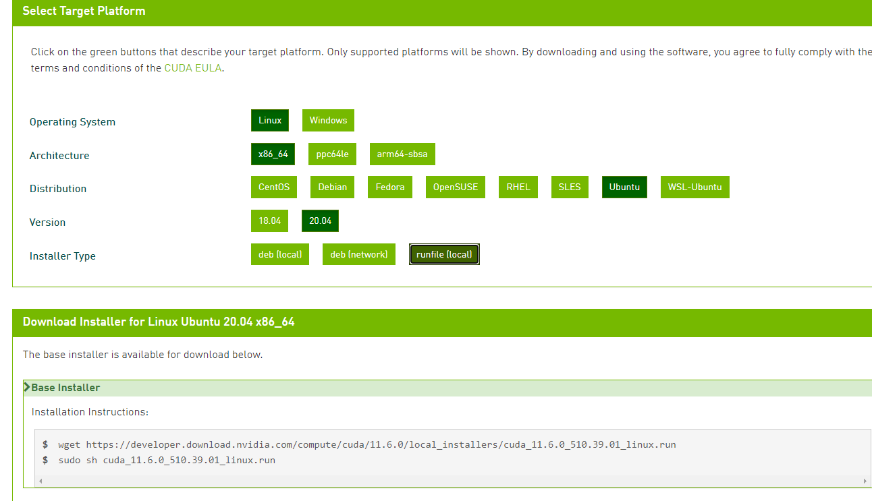Pick the OpenSUSE distribution
This screenshot has height=501, width=872.
[456, 187]
